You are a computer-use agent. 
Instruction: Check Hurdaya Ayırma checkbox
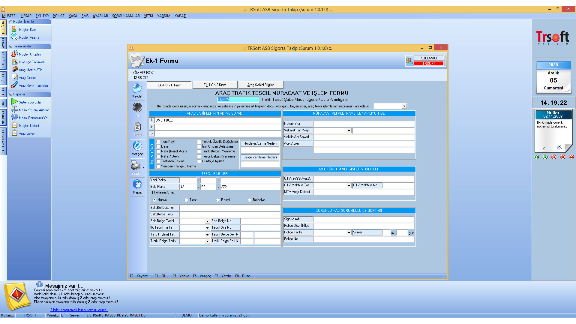click(x=199, y=161)
